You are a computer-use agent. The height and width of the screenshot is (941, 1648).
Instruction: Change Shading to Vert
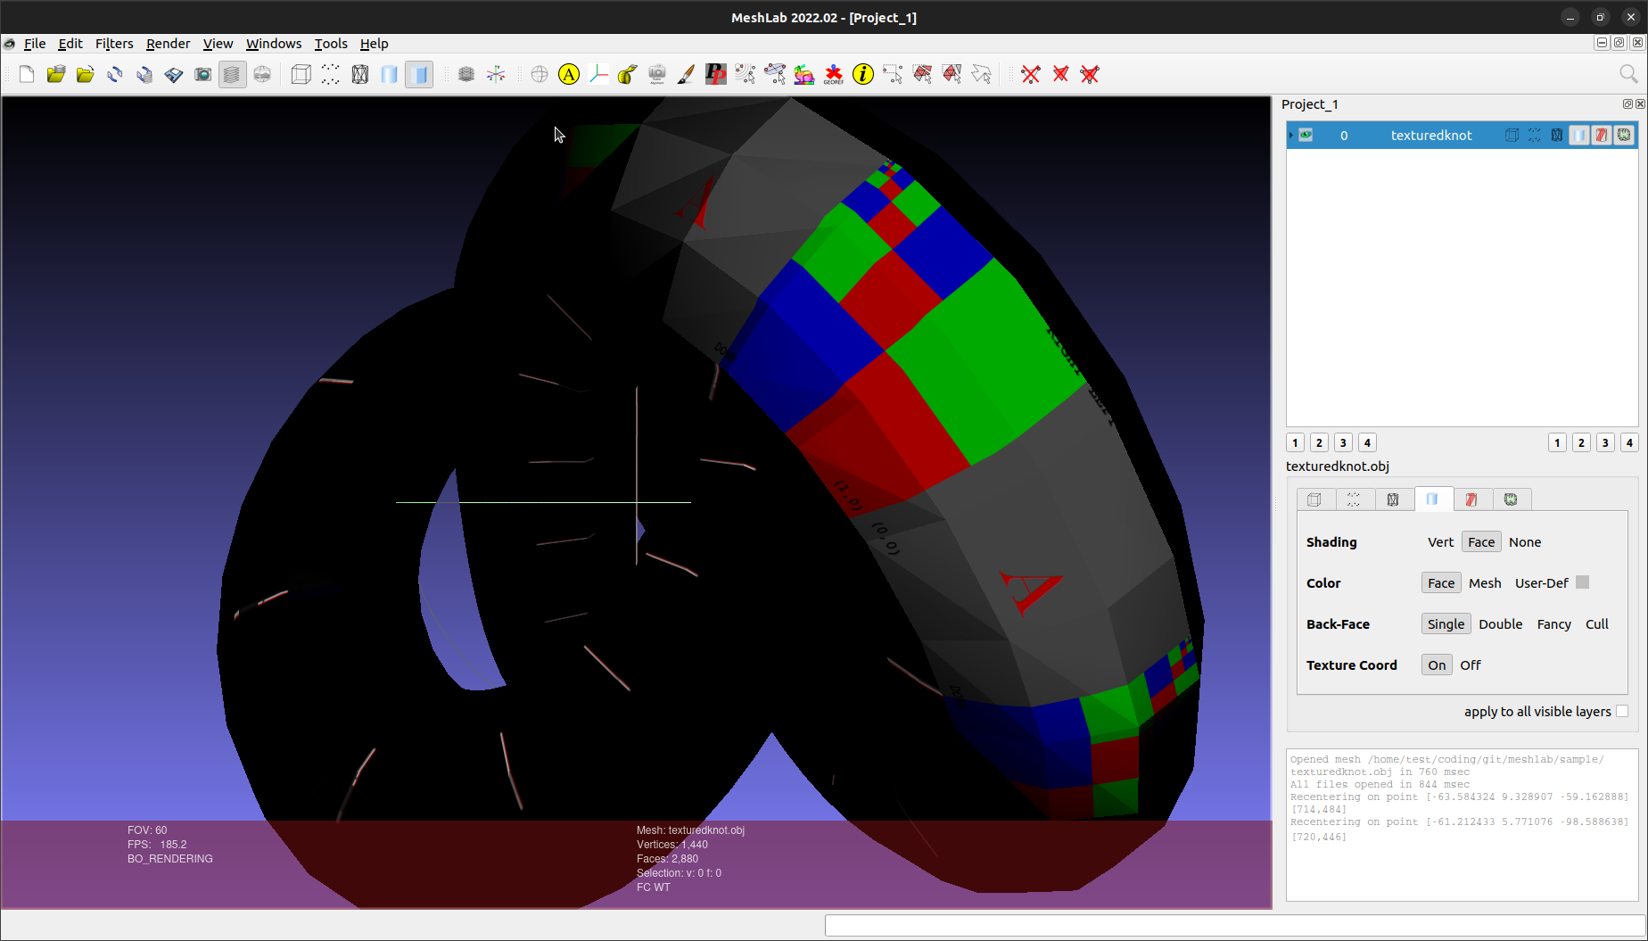(1440, 541)
